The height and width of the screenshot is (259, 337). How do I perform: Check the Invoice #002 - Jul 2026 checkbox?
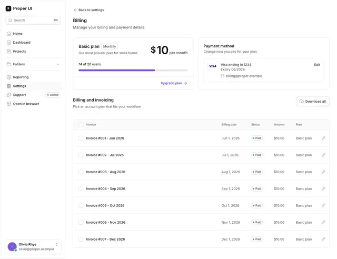(x=81, y=155)
